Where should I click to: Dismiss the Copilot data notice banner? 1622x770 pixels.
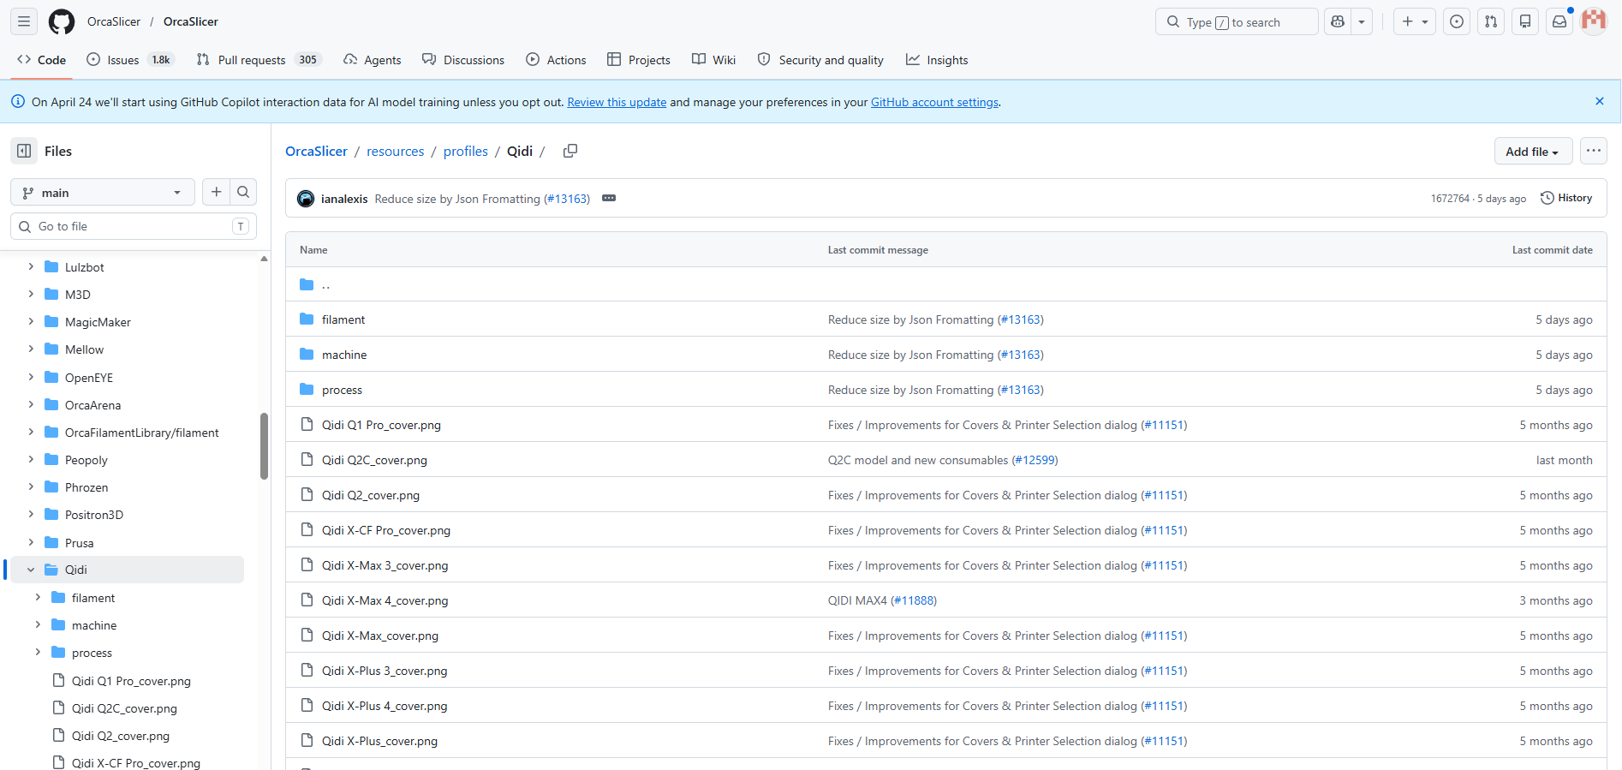pos(1600,101)
